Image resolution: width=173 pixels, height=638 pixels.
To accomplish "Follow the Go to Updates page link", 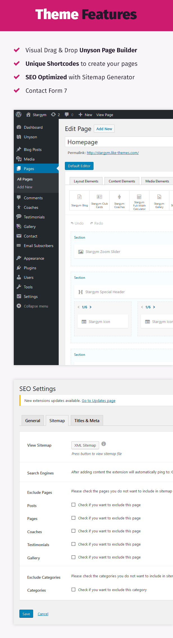I will pyautogui.click(x=99, y=401).
